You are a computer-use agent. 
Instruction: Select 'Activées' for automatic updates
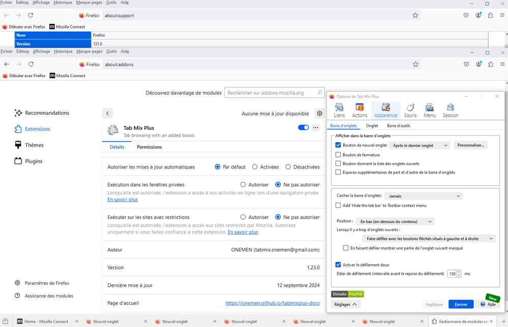[x=255, y=167]
